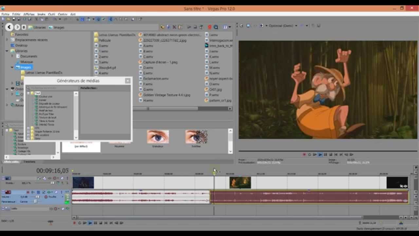Viewport: 419px width, 236px height.
Task: Toggle Loop Playback in timeline transport
Action: coord(80,223)
